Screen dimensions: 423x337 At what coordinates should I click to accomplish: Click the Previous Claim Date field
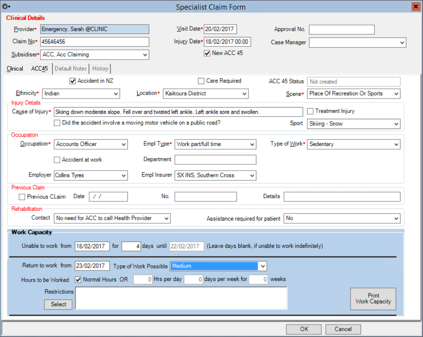pos(108,197)
